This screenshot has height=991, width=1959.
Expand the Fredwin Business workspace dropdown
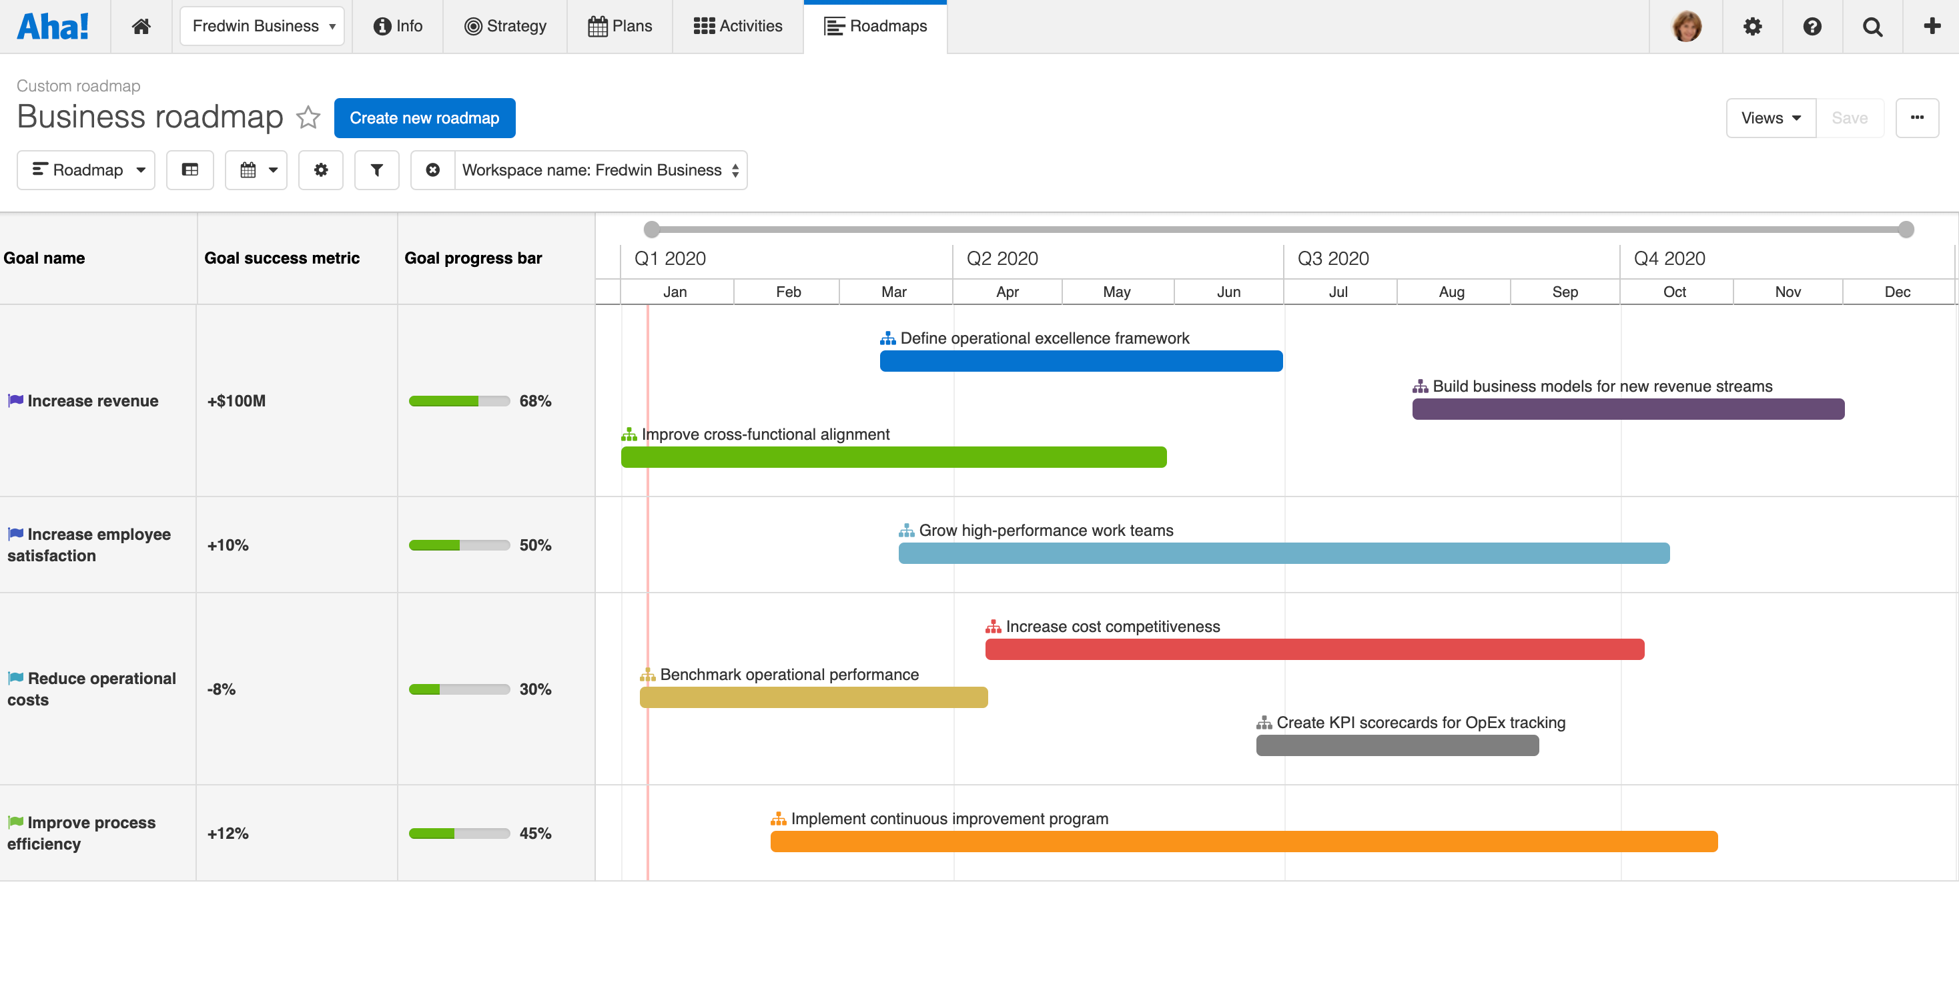coord(262,25)
